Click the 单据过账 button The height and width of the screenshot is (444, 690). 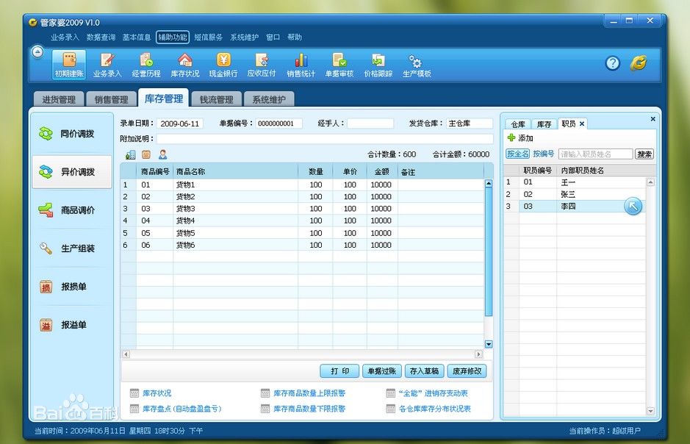383,371
